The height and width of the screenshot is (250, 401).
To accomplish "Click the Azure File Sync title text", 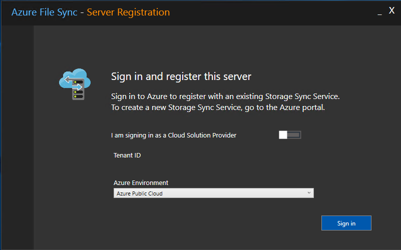I will click(x=45, y=12).
